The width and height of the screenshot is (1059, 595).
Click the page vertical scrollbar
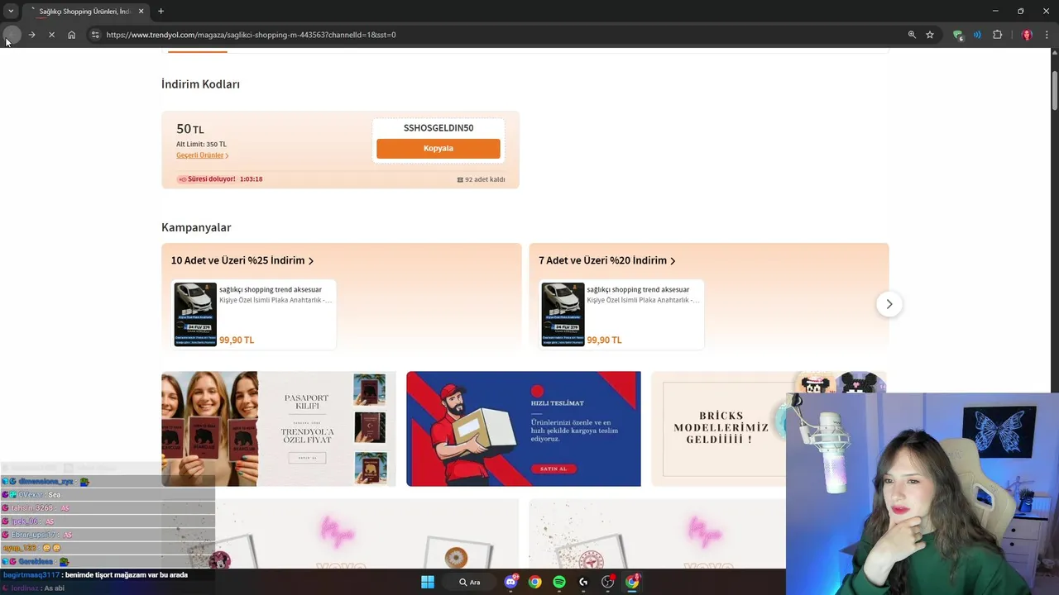(x=1055, y=91)
